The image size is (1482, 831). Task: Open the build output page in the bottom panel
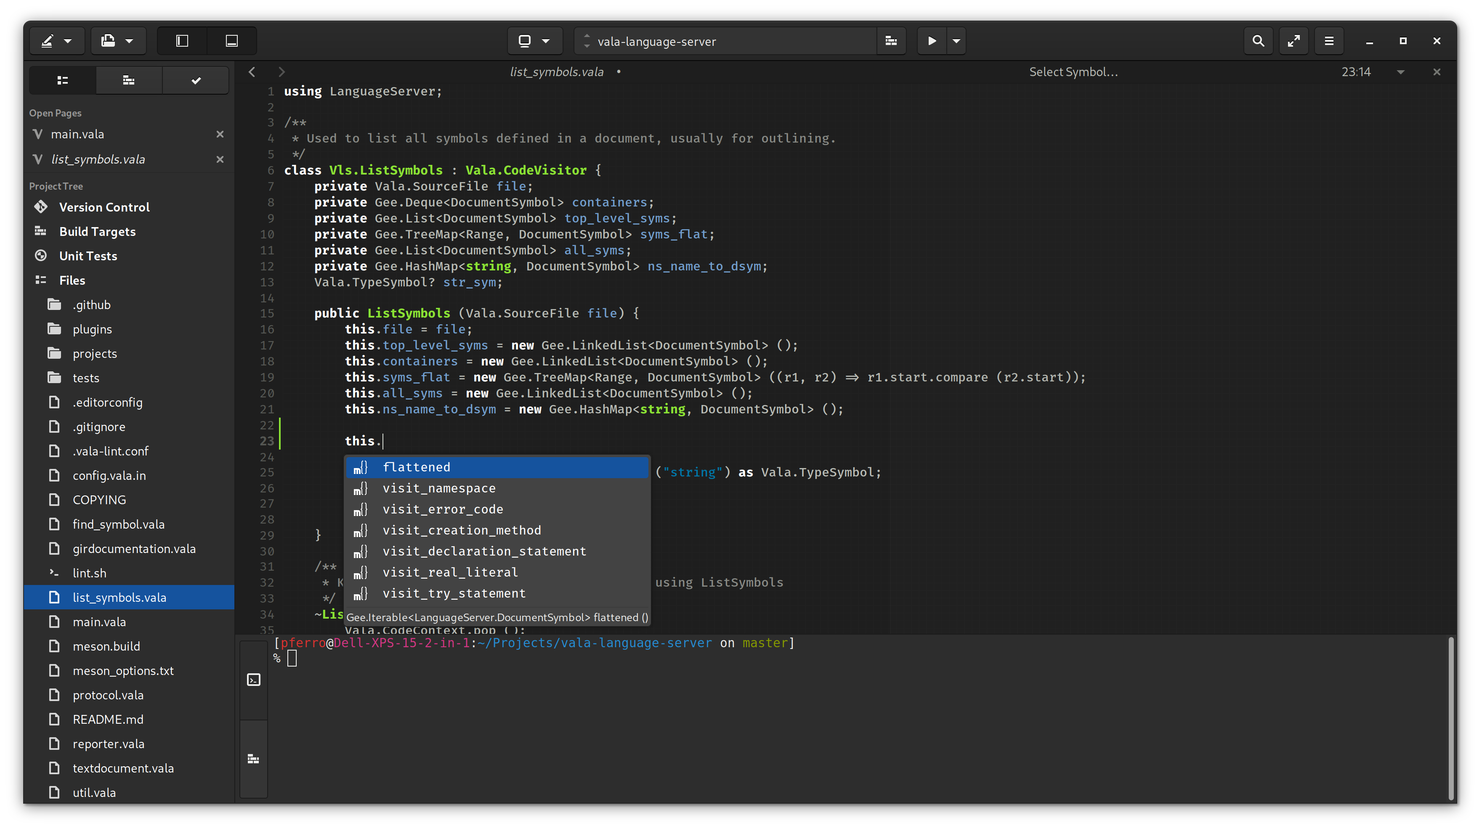[x=254, y=759]
